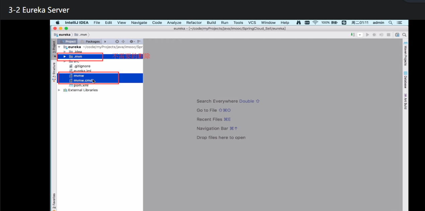Image resolution: width=425 pixels, height=211 pixels.
Task: Open Spotlight search in the menu bar
Action: [391, 22]
